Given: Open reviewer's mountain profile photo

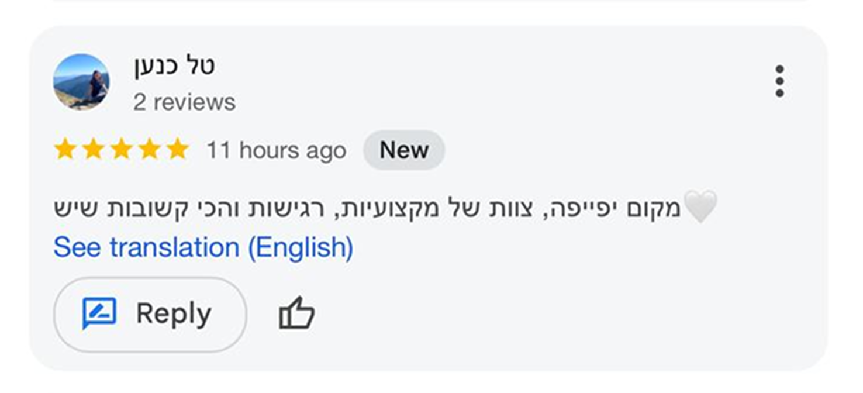Looking at the screenshot, I should point(81,82).
